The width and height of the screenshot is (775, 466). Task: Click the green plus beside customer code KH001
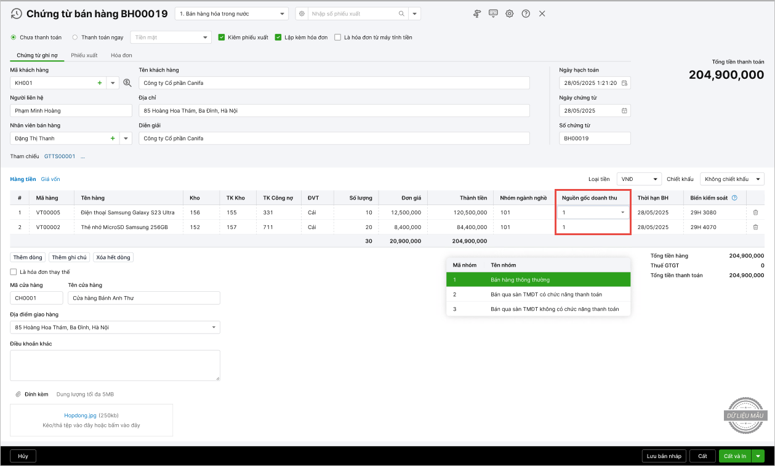(100, 82)
